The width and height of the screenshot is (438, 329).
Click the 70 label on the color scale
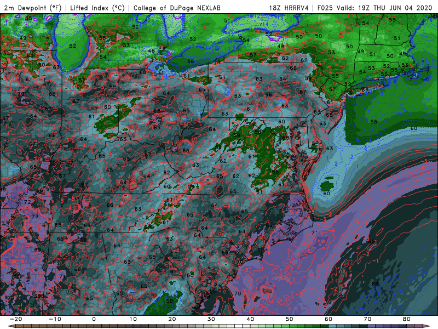coord(367,319)
